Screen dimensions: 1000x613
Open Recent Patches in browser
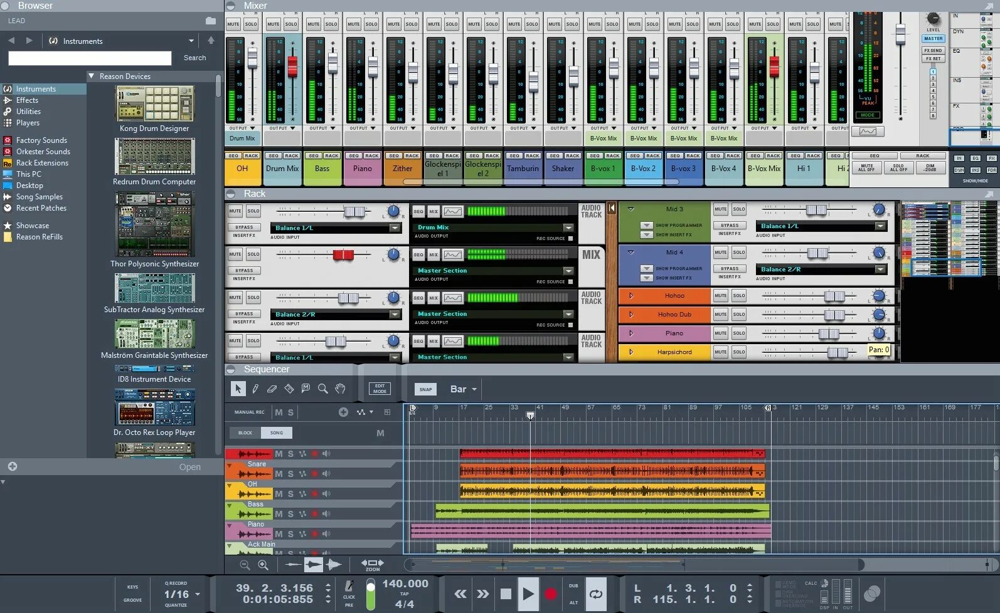point(41,208)
